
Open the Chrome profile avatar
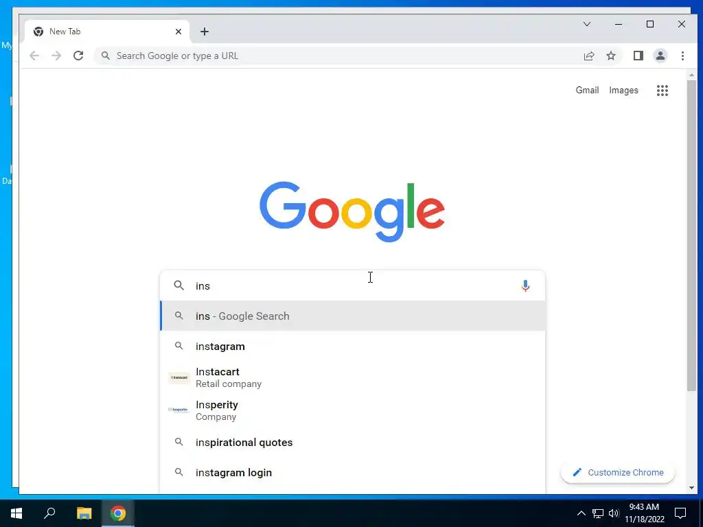point(660,56)
